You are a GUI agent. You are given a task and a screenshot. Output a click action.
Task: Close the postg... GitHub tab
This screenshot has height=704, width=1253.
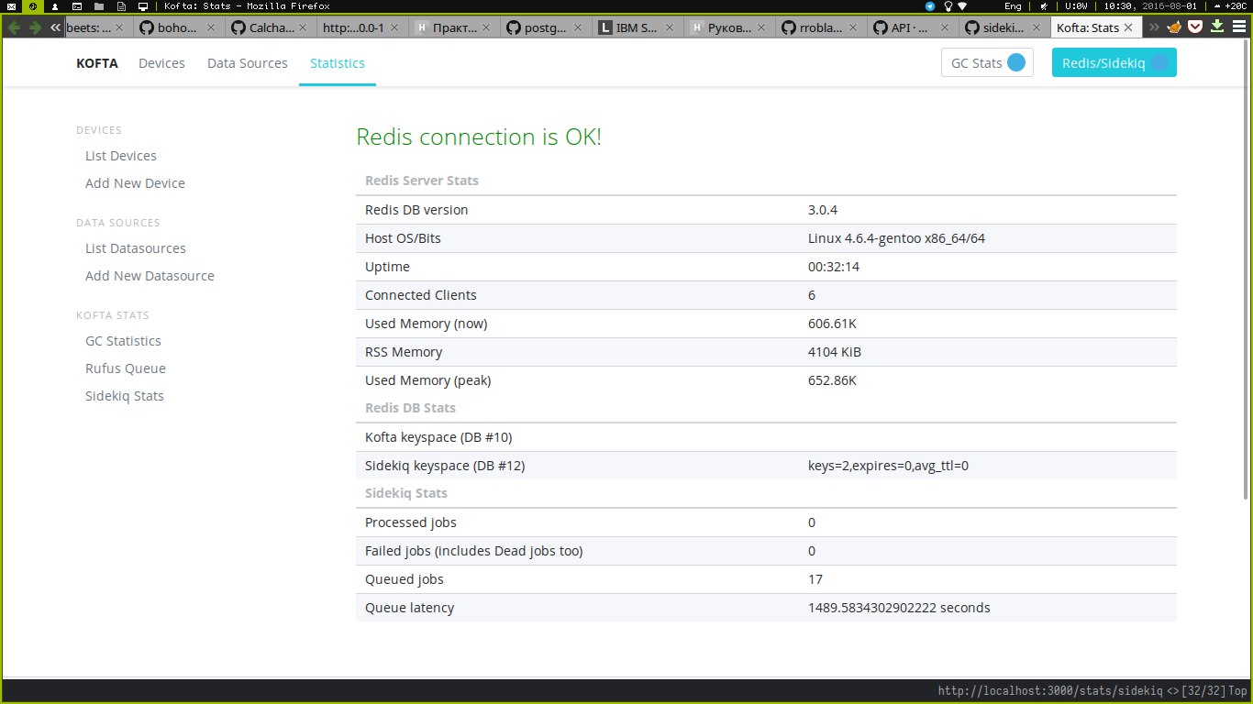pyautogui.click(x=578, y=28)
